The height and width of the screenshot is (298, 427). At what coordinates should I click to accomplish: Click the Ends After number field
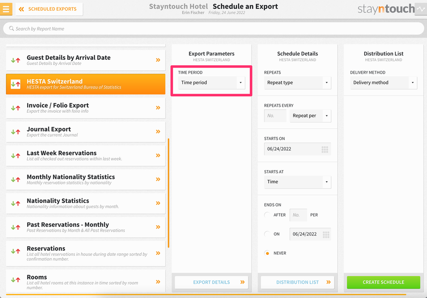click(298, 215)
